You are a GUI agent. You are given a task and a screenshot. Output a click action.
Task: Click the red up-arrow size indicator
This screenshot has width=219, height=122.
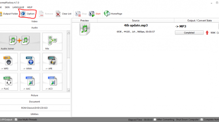click(207, 33)
